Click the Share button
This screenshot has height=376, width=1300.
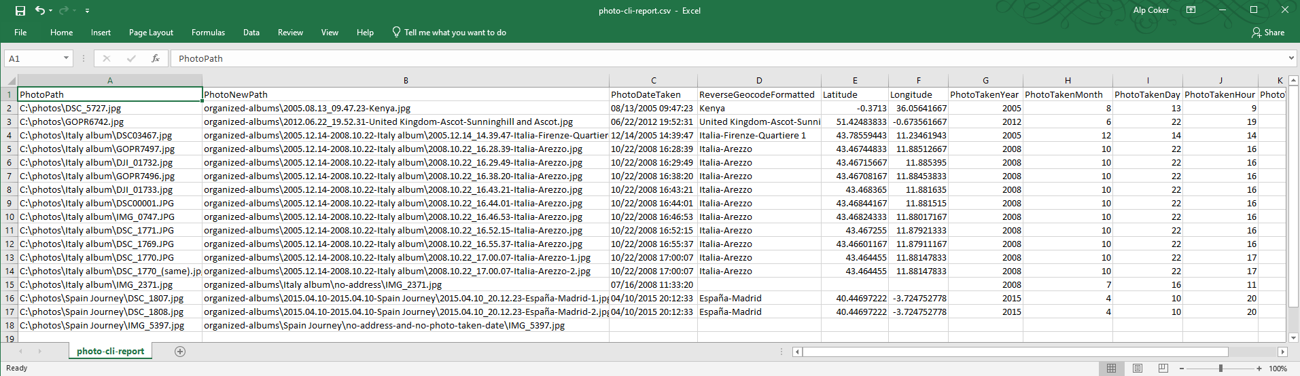1268,33
